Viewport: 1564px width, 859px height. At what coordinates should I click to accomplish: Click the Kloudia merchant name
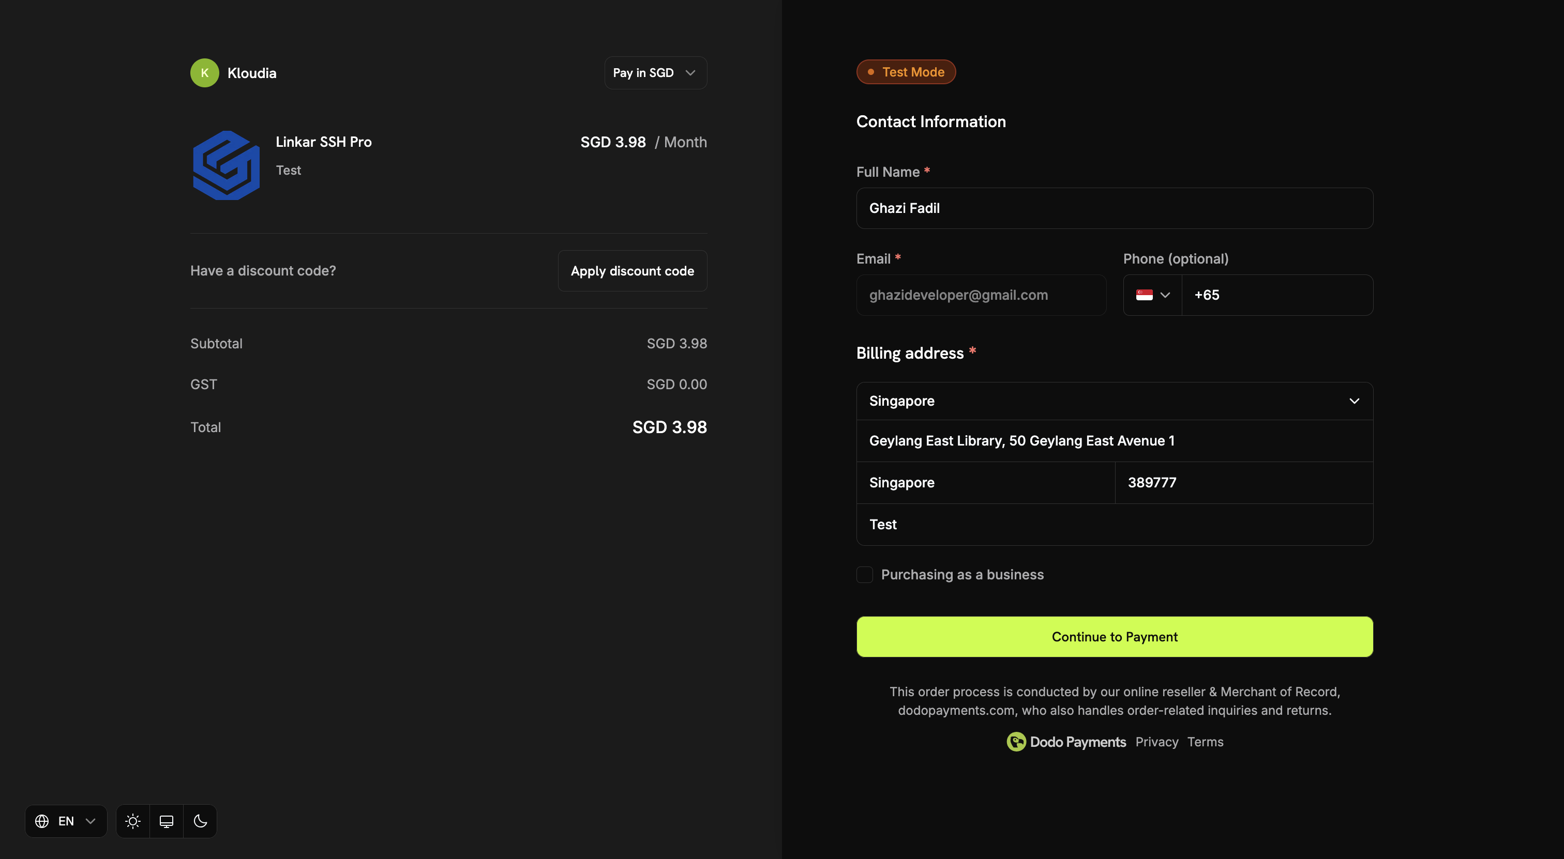251,73
